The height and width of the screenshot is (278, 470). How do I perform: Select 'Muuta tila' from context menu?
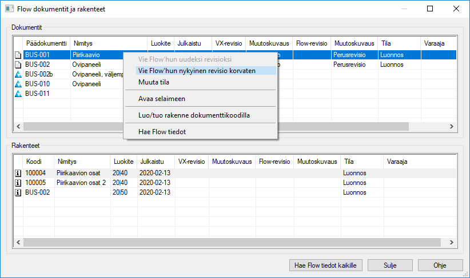point(154,82)
